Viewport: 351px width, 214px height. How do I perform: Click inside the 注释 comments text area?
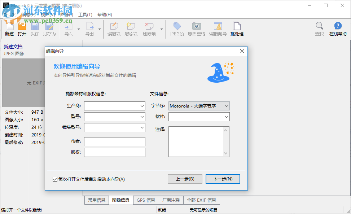coord(197,141)
